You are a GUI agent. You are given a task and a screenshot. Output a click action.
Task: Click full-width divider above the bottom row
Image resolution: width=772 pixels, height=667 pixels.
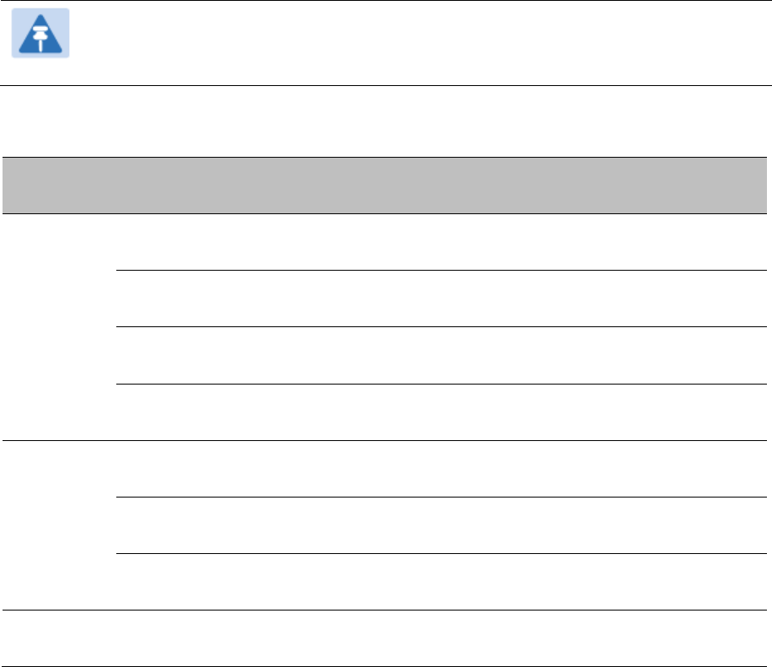point(384,610)
